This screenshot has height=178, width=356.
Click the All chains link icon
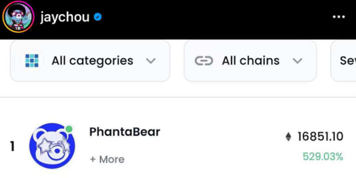point(204,61)
